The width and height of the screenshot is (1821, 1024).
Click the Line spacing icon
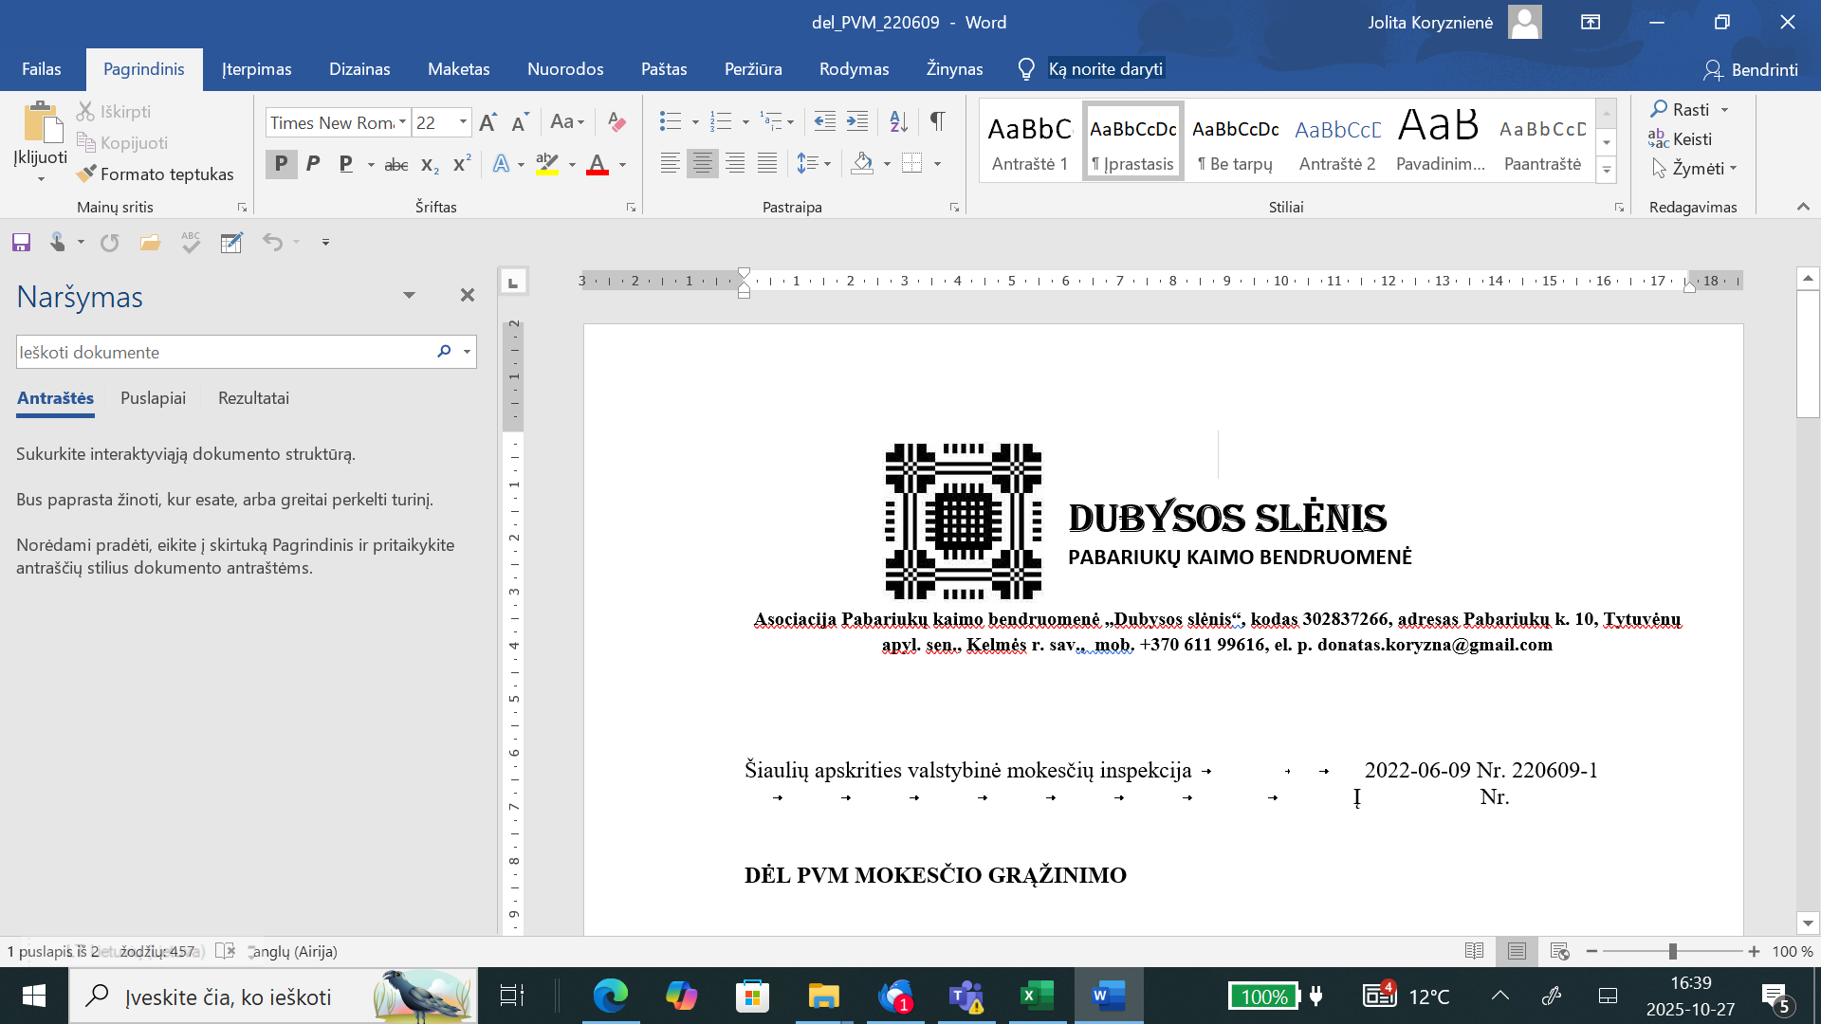pyautogui.click(x=807, y=163)
